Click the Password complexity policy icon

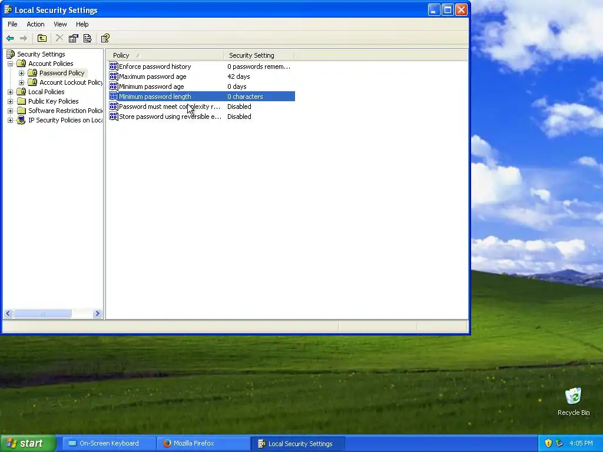coord(114,106)
